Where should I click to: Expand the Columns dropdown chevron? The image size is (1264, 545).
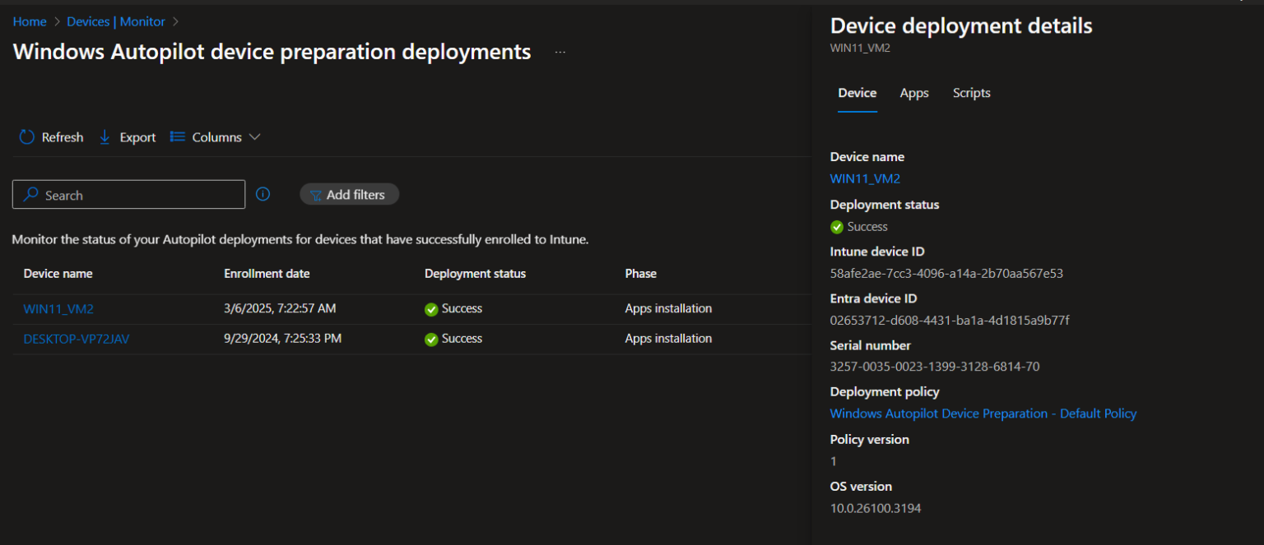click(x=254, y=136)
